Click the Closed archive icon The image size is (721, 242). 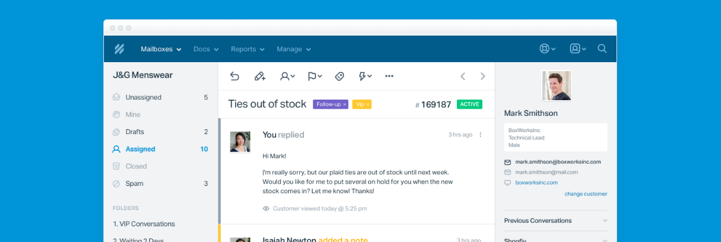[x=116, y=166]
